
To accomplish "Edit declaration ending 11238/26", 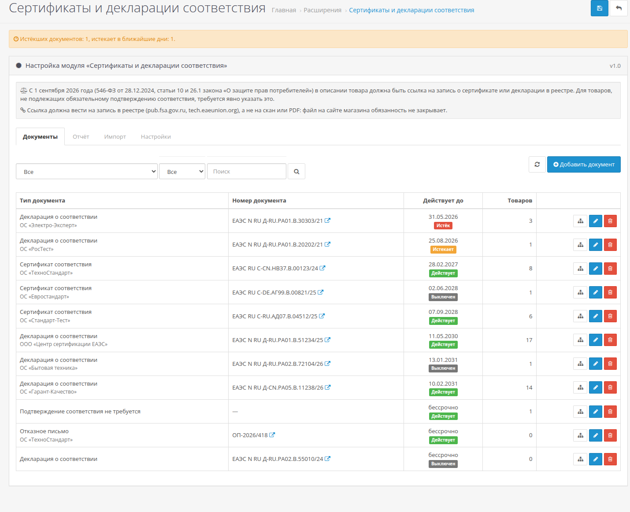I will tap(595, 387).
